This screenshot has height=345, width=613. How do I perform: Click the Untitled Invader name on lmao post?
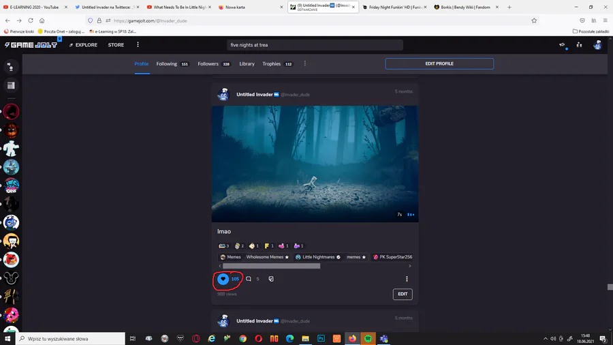(255, 94)
